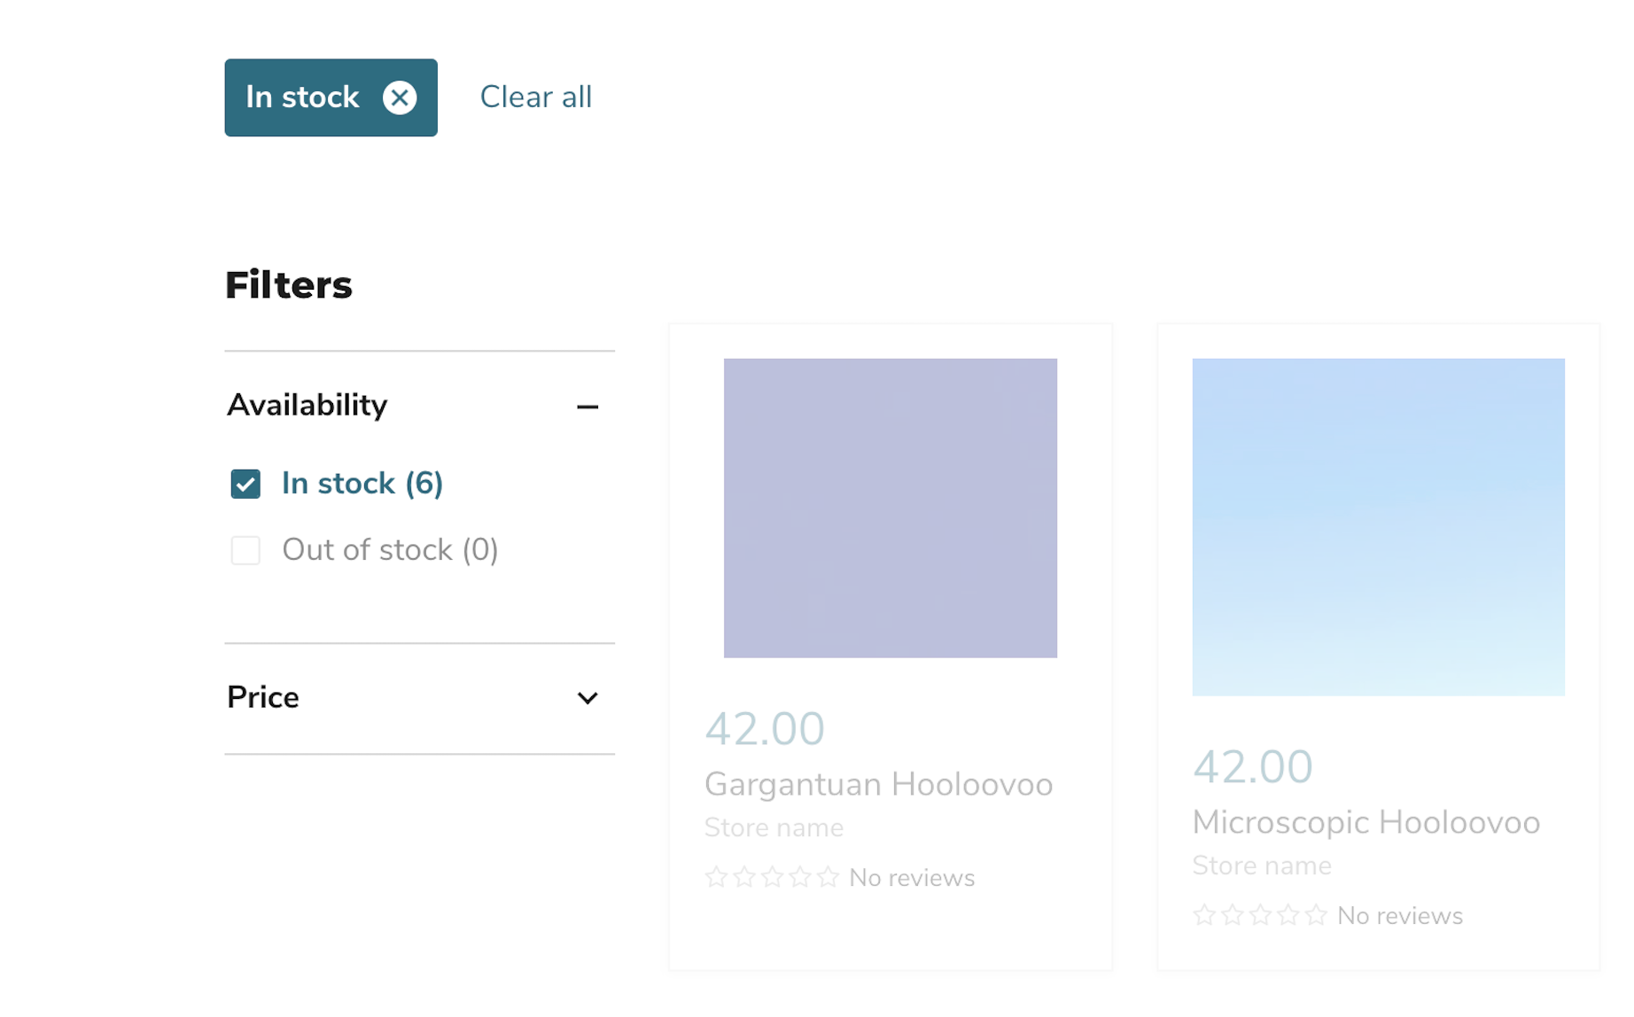Click the Gargantuan Hooloovoo star rating
This screenshot has width=1634, height=1017.
coord(772,877)
